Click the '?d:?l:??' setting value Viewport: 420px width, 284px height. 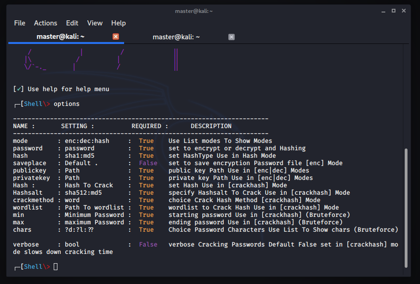pyautogui.click(x=79, y=230)
